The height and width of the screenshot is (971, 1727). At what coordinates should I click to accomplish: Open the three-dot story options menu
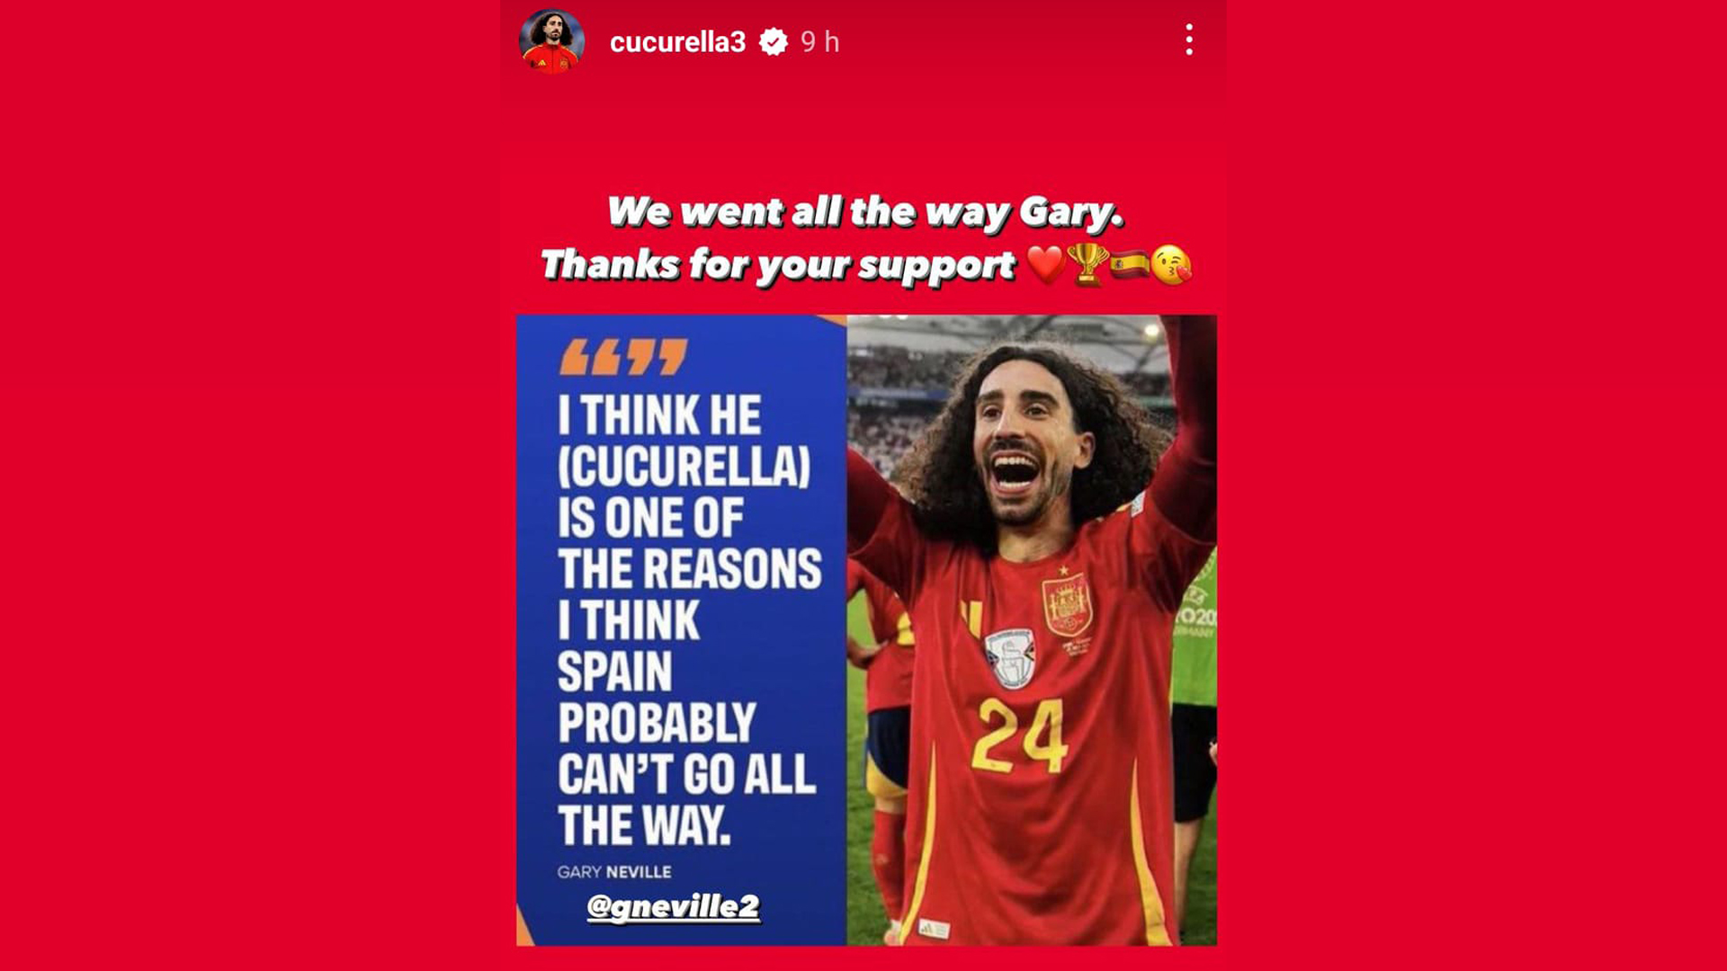tap(1189, 40)
